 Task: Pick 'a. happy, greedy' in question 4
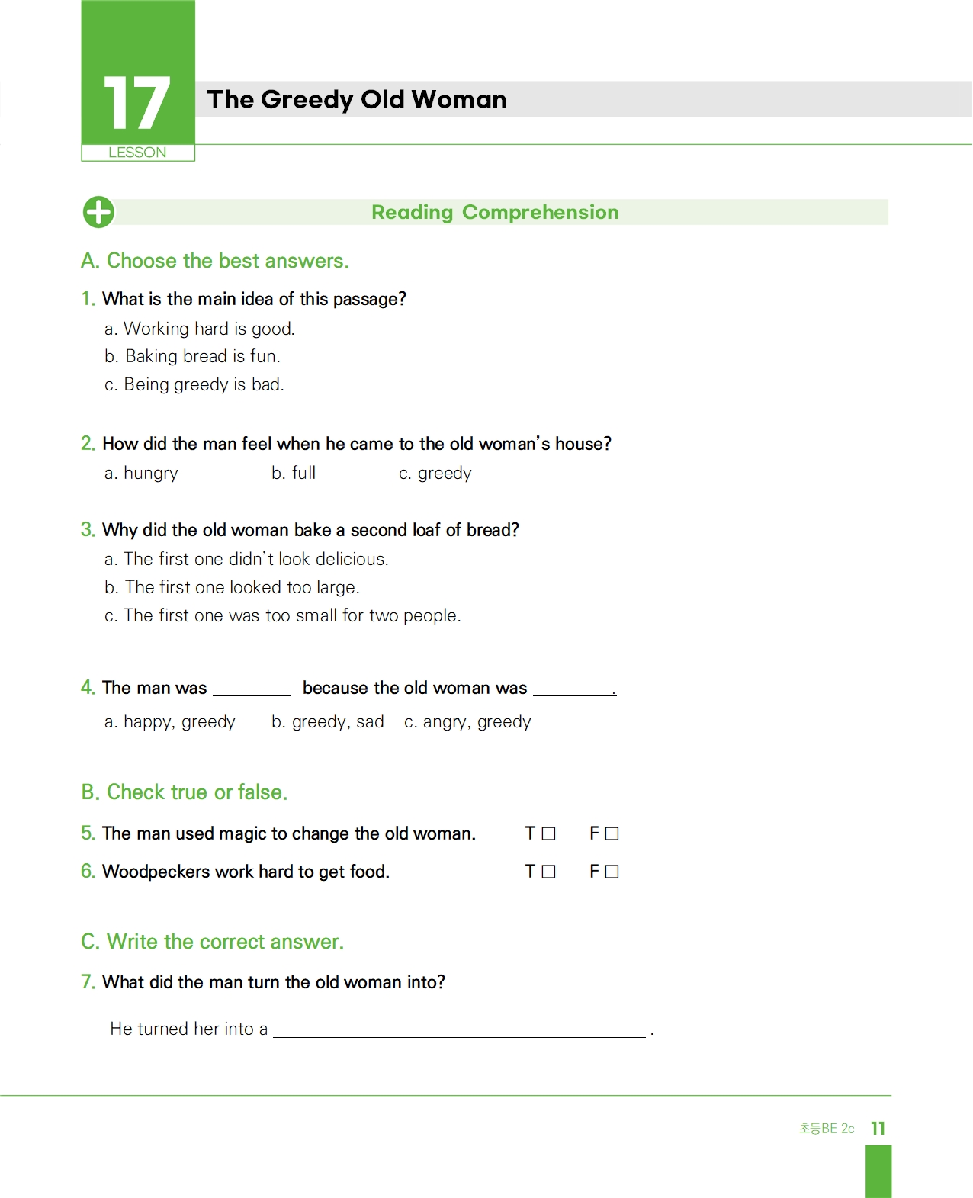coord(170,722)
